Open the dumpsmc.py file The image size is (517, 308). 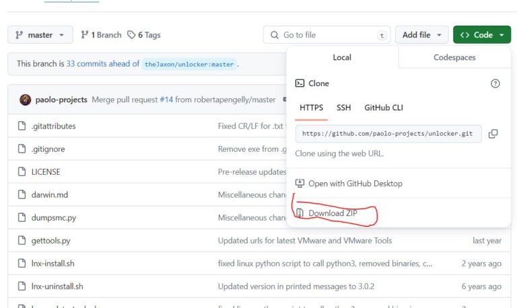coord(54,218)
